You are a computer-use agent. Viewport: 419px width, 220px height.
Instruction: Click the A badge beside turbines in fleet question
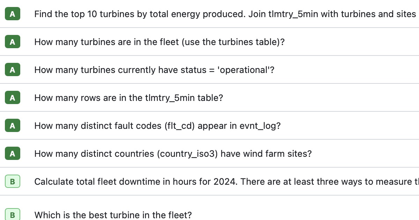pyautogui.click(x=13, y=42)
